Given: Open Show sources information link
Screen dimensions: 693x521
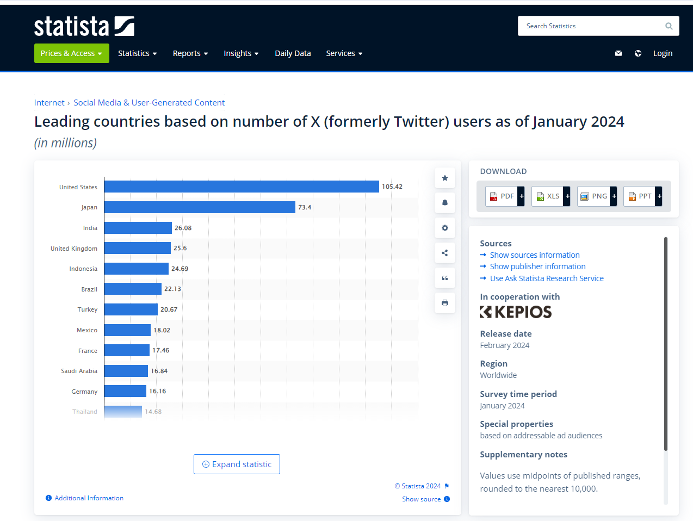Looking at the screenshot, I should (535, 255).
